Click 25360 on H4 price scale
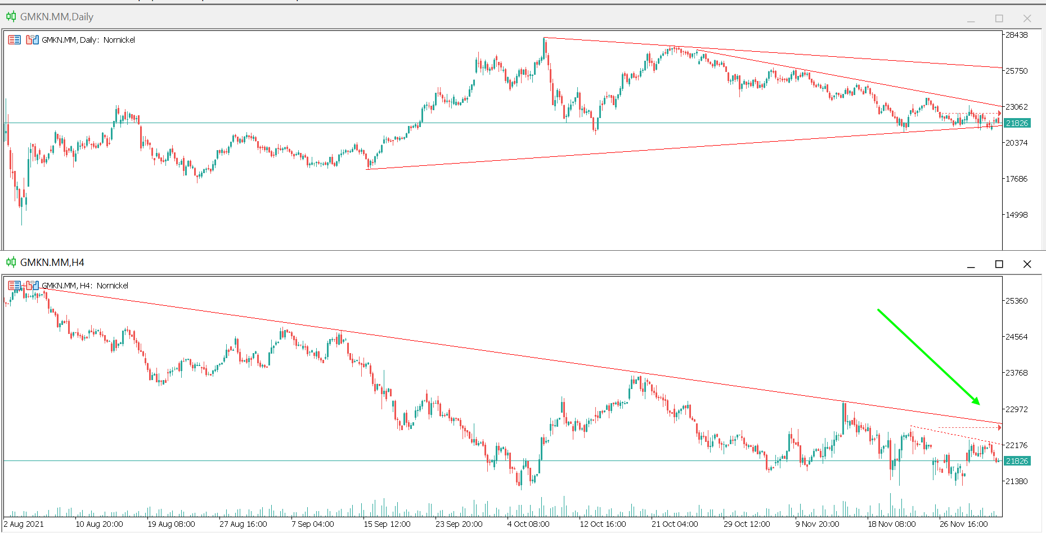 pyautogui.click(x=1017, y=301)
